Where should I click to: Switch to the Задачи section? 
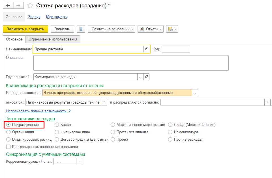(x=34, y=17)
